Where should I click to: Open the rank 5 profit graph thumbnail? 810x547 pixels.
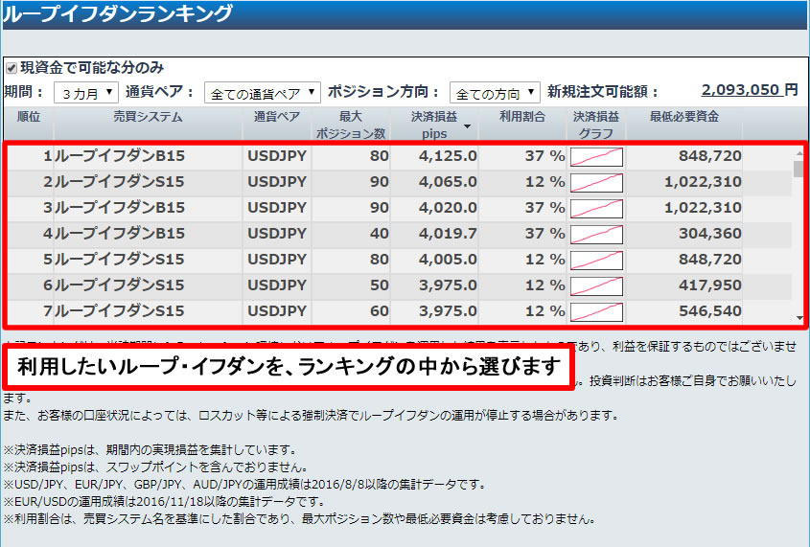coord(596,260)
